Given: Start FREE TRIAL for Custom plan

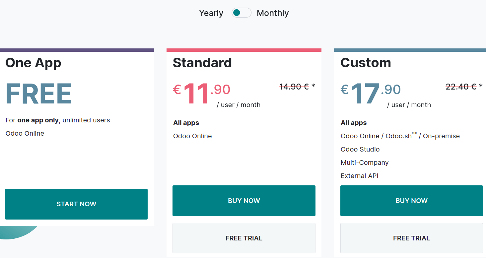Looking at the screenshot, I should 412,238.
